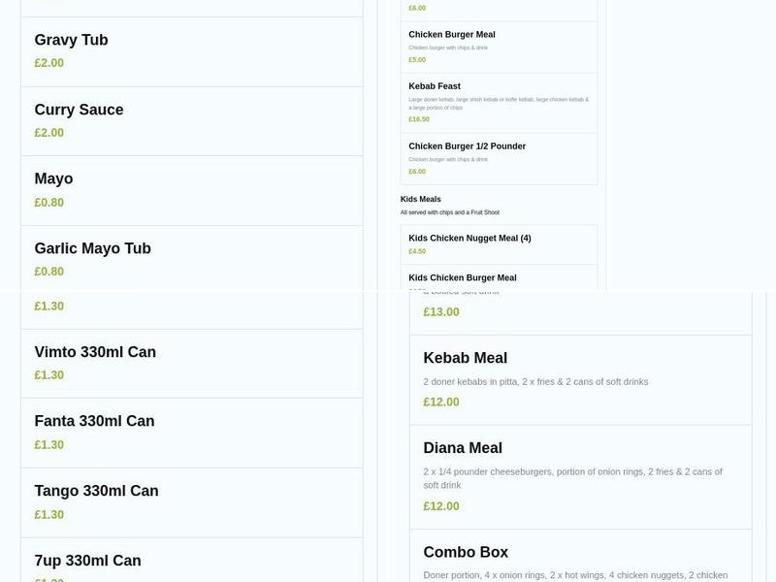
Task: Pick the Vimto 330ml Can drink
Action: pos(95,352)
